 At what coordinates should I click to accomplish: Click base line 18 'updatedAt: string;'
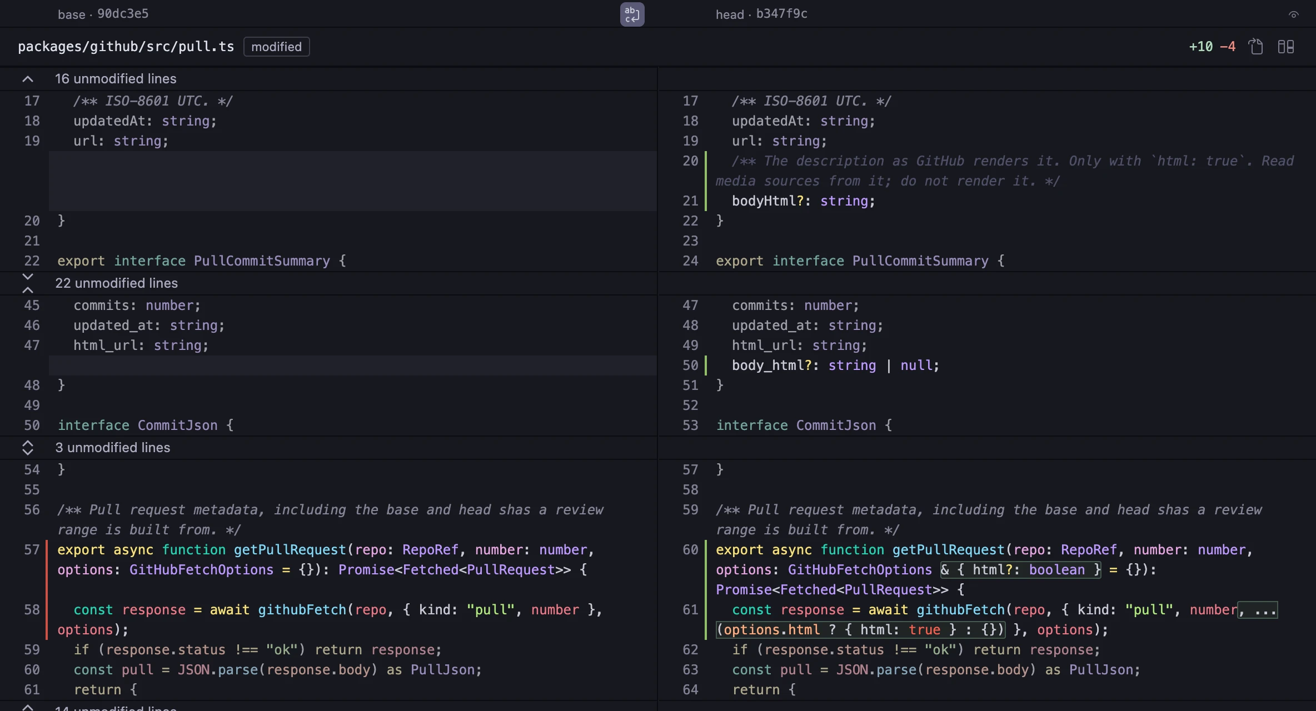coord(145,121)
